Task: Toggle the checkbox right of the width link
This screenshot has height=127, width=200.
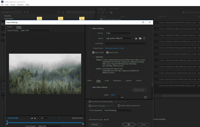Action: [145, 97]
